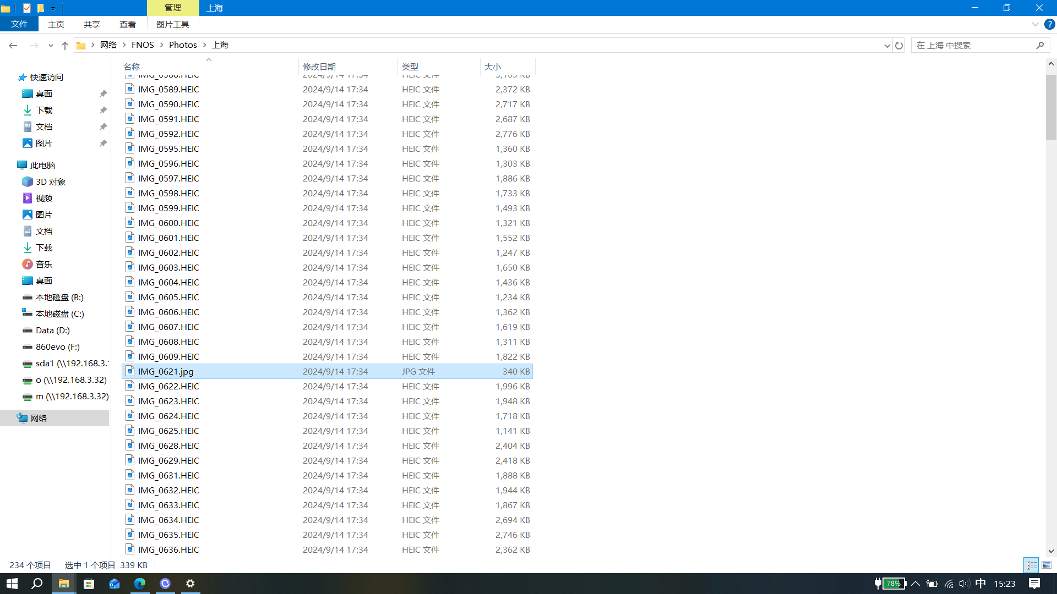1057x594 pixels.
Task: Click the Up one level arrow
Action: point(65,46)
